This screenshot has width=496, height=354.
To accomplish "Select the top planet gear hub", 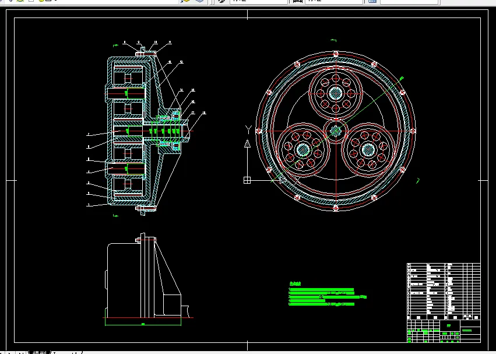I will coord(336,93).
